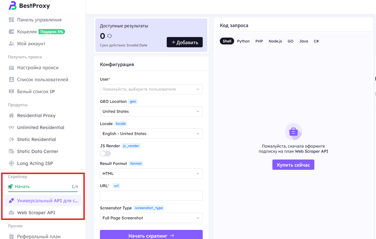Click the BestProxy logo icon
This screenshot has height=239, width=376.
click(x=12, y=5)
